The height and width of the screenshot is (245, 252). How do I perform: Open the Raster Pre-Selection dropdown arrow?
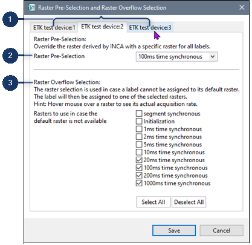(213, 57)
